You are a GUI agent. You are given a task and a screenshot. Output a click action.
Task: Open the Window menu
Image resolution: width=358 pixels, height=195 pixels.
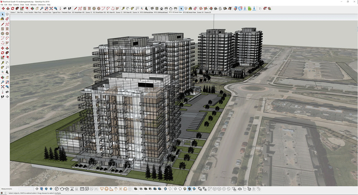coord(33,5)
